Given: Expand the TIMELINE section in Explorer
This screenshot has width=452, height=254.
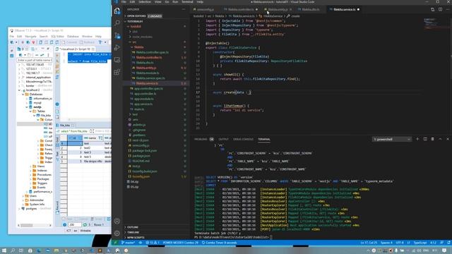Looking at the screenshot, I should coord(133,232).
